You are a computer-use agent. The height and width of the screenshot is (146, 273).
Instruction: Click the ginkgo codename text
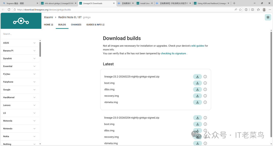pyautogui.click(x=87, y=17)
